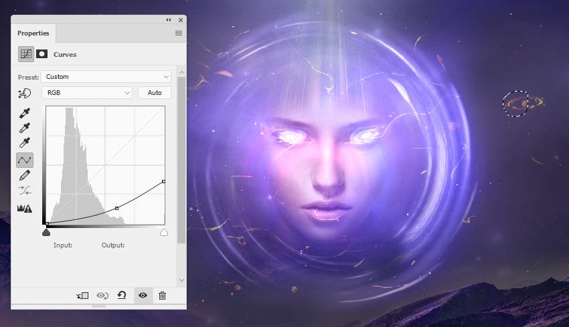Select the bottom-left curve control point
The height and width of the screenshot is (327, 569).
click(x=47, y=223)
